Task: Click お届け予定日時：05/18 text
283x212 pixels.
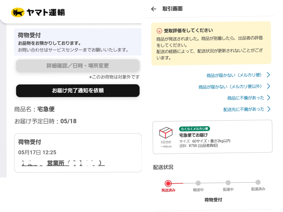Action: point(46,121)
